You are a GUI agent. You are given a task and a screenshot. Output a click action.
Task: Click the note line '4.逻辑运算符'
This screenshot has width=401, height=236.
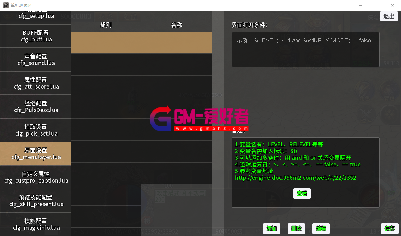[298, 164]
